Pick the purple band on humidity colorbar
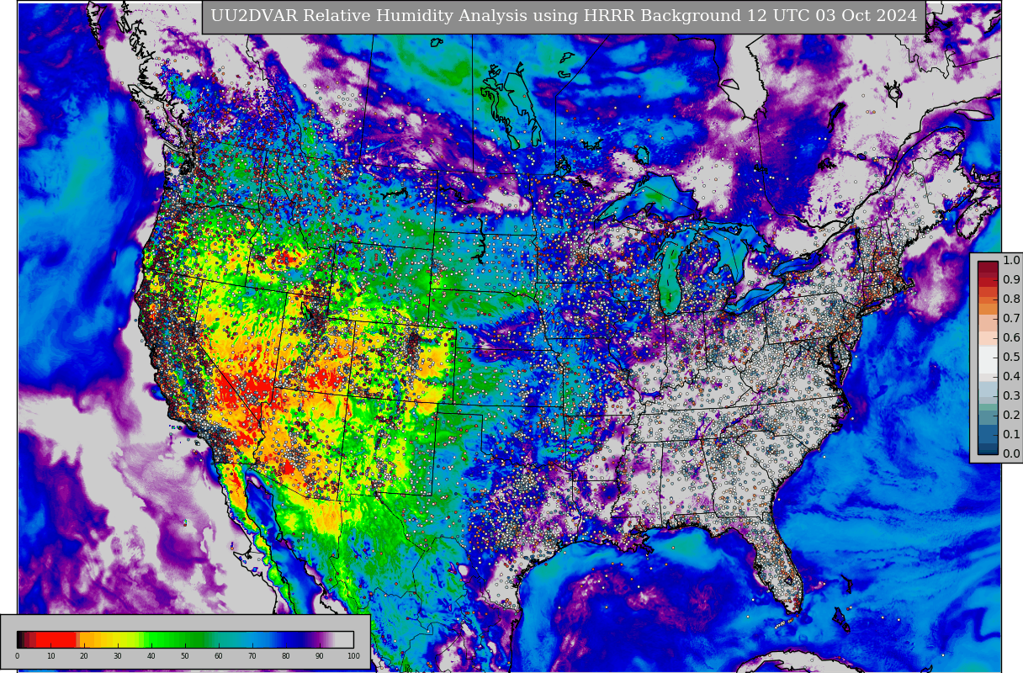 click(x=320, y=639)
